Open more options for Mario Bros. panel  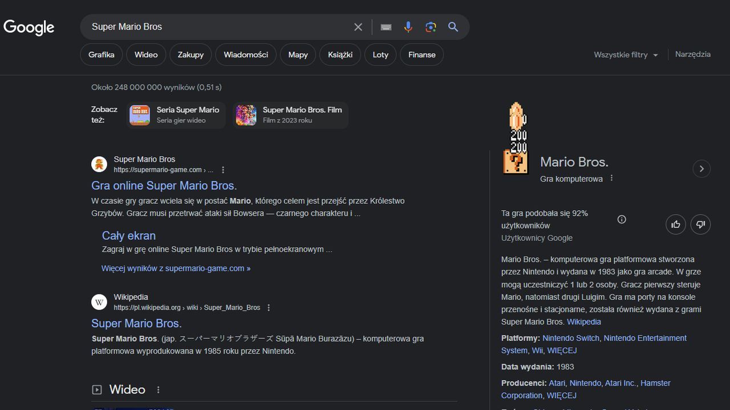(611, 178)
